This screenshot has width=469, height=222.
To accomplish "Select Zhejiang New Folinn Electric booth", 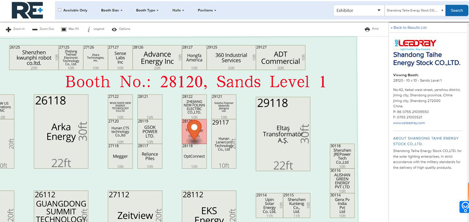I will (194, 107).
